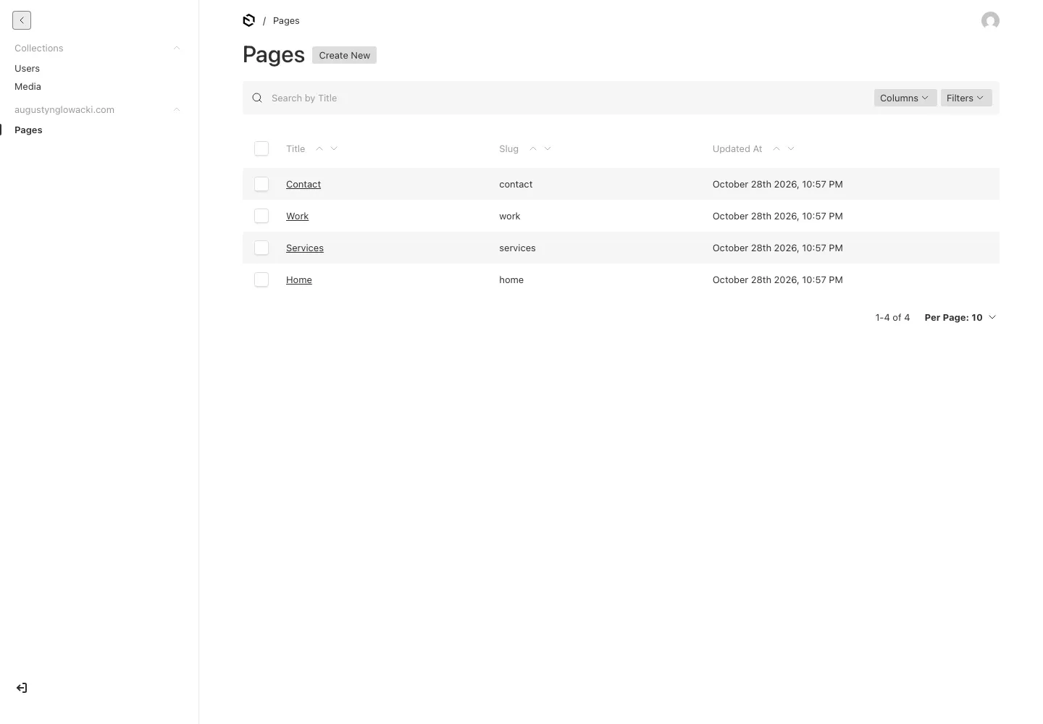This screenshot has height=724, width=1043.
Task: Click the 'services' slug cell
Action: click(517, 248)
